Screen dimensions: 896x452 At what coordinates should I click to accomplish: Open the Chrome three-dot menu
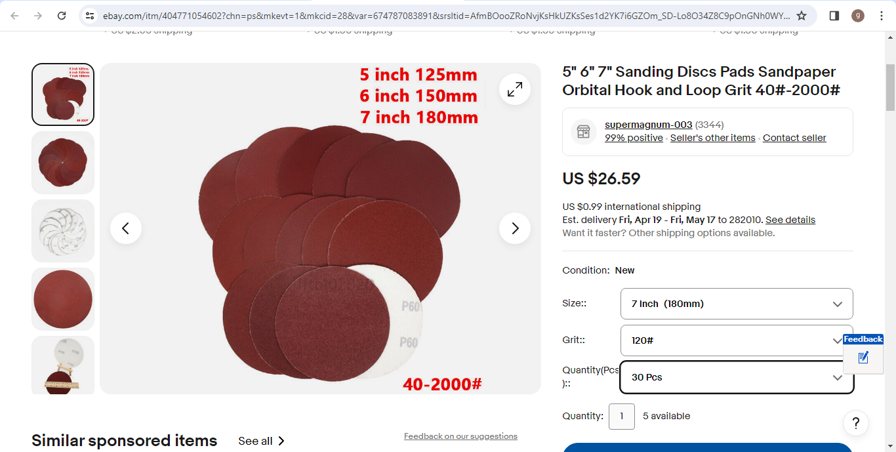tap(882, 16)
